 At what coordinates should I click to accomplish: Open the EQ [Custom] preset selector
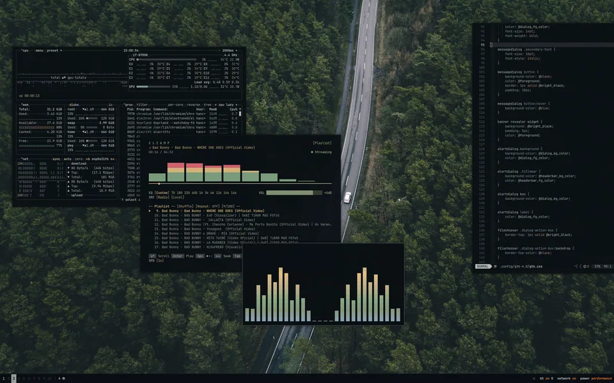click(162, 193)
